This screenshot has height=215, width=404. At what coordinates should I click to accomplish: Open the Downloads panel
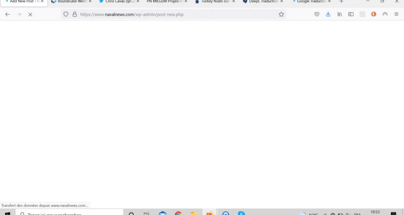328,14
